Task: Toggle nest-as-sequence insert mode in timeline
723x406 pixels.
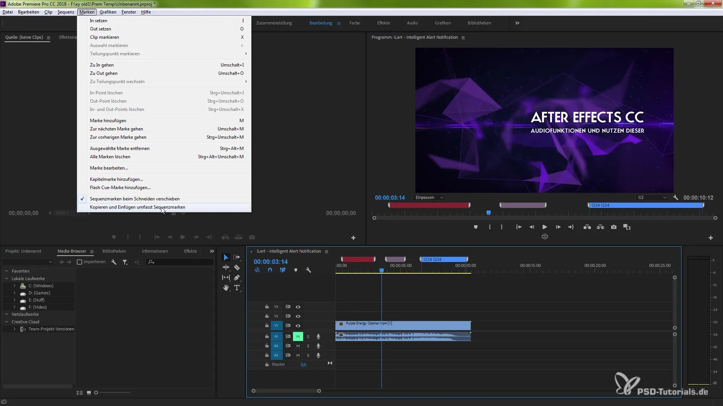Action: [x=257, y=270]
